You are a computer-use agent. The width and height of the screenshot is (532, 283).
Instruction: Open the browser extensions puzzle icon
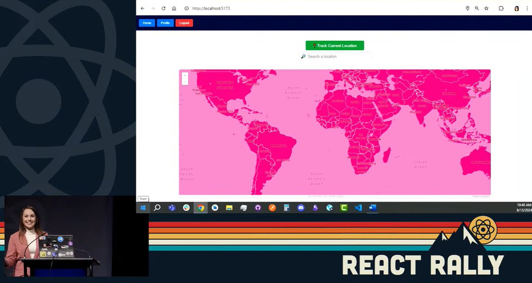(501, 8)
